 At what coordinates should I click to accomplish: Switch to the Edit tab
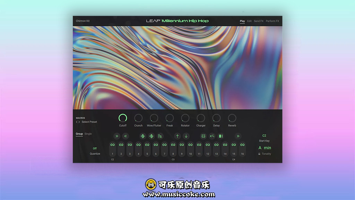(249, 21)
